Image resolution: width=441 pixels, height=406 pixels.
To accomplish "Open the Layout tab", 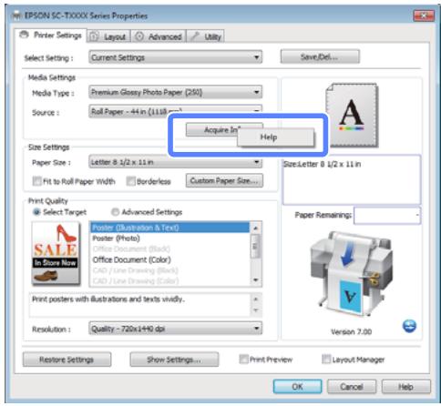I will pos(108,36).
